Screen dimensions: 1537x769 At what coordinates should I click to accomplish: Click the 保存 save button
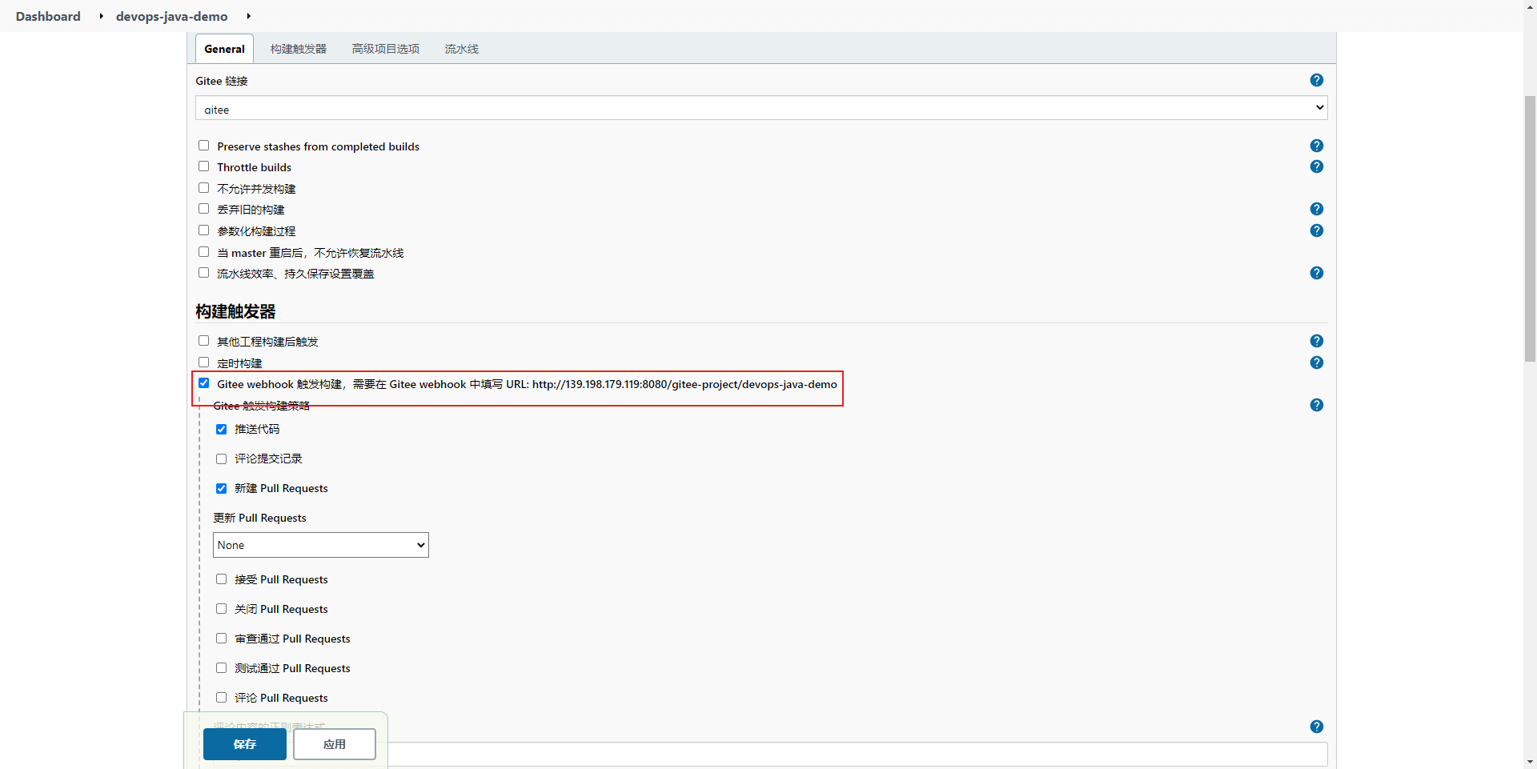click(x=245, y=744)
